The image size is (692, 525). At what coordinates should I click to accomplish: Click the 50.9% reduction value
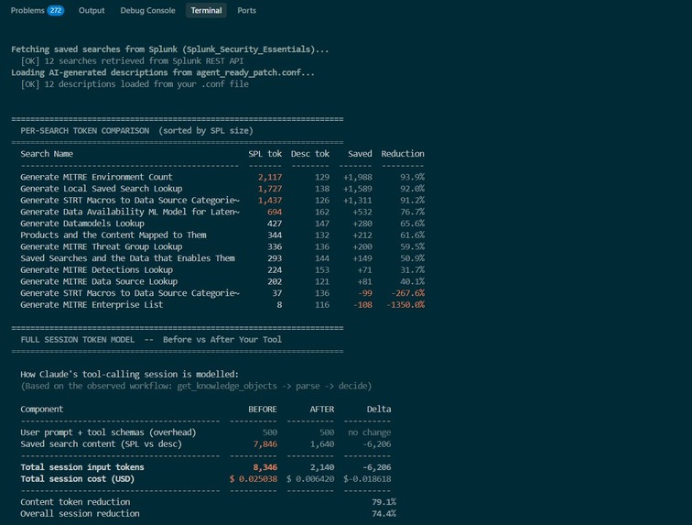click(x=412, y=258)
